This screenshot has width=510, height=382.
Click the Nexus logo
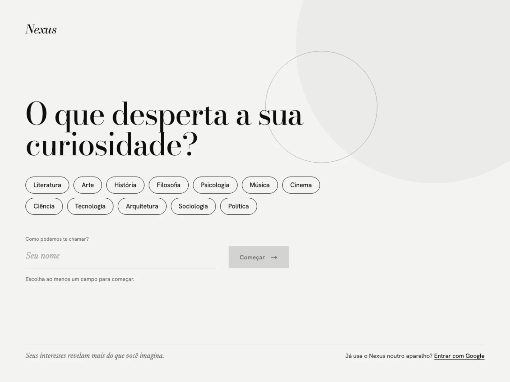pos(41,29)
